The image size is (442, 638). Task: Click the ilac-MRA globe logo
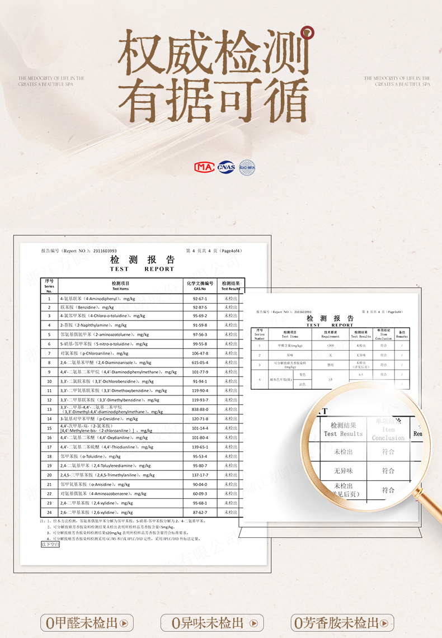247,167
